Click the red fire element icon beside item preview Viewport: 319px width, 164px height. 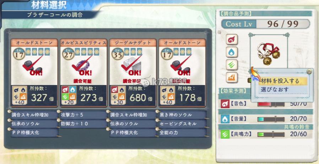(x=232, y=39)
